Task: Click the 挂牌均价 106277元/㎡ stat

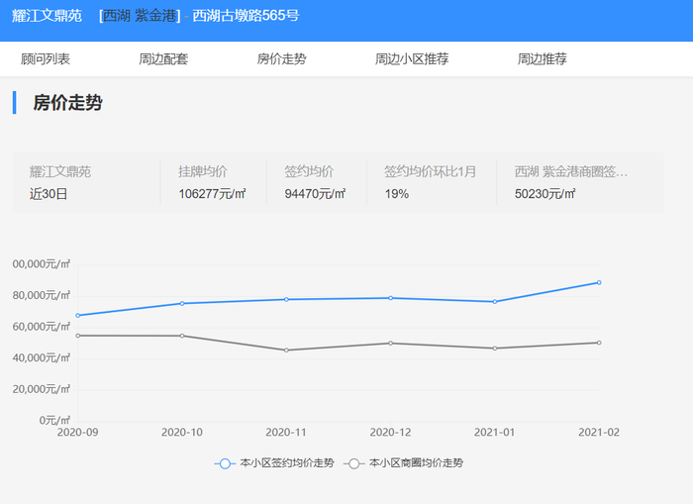Action: pos(212,182)
